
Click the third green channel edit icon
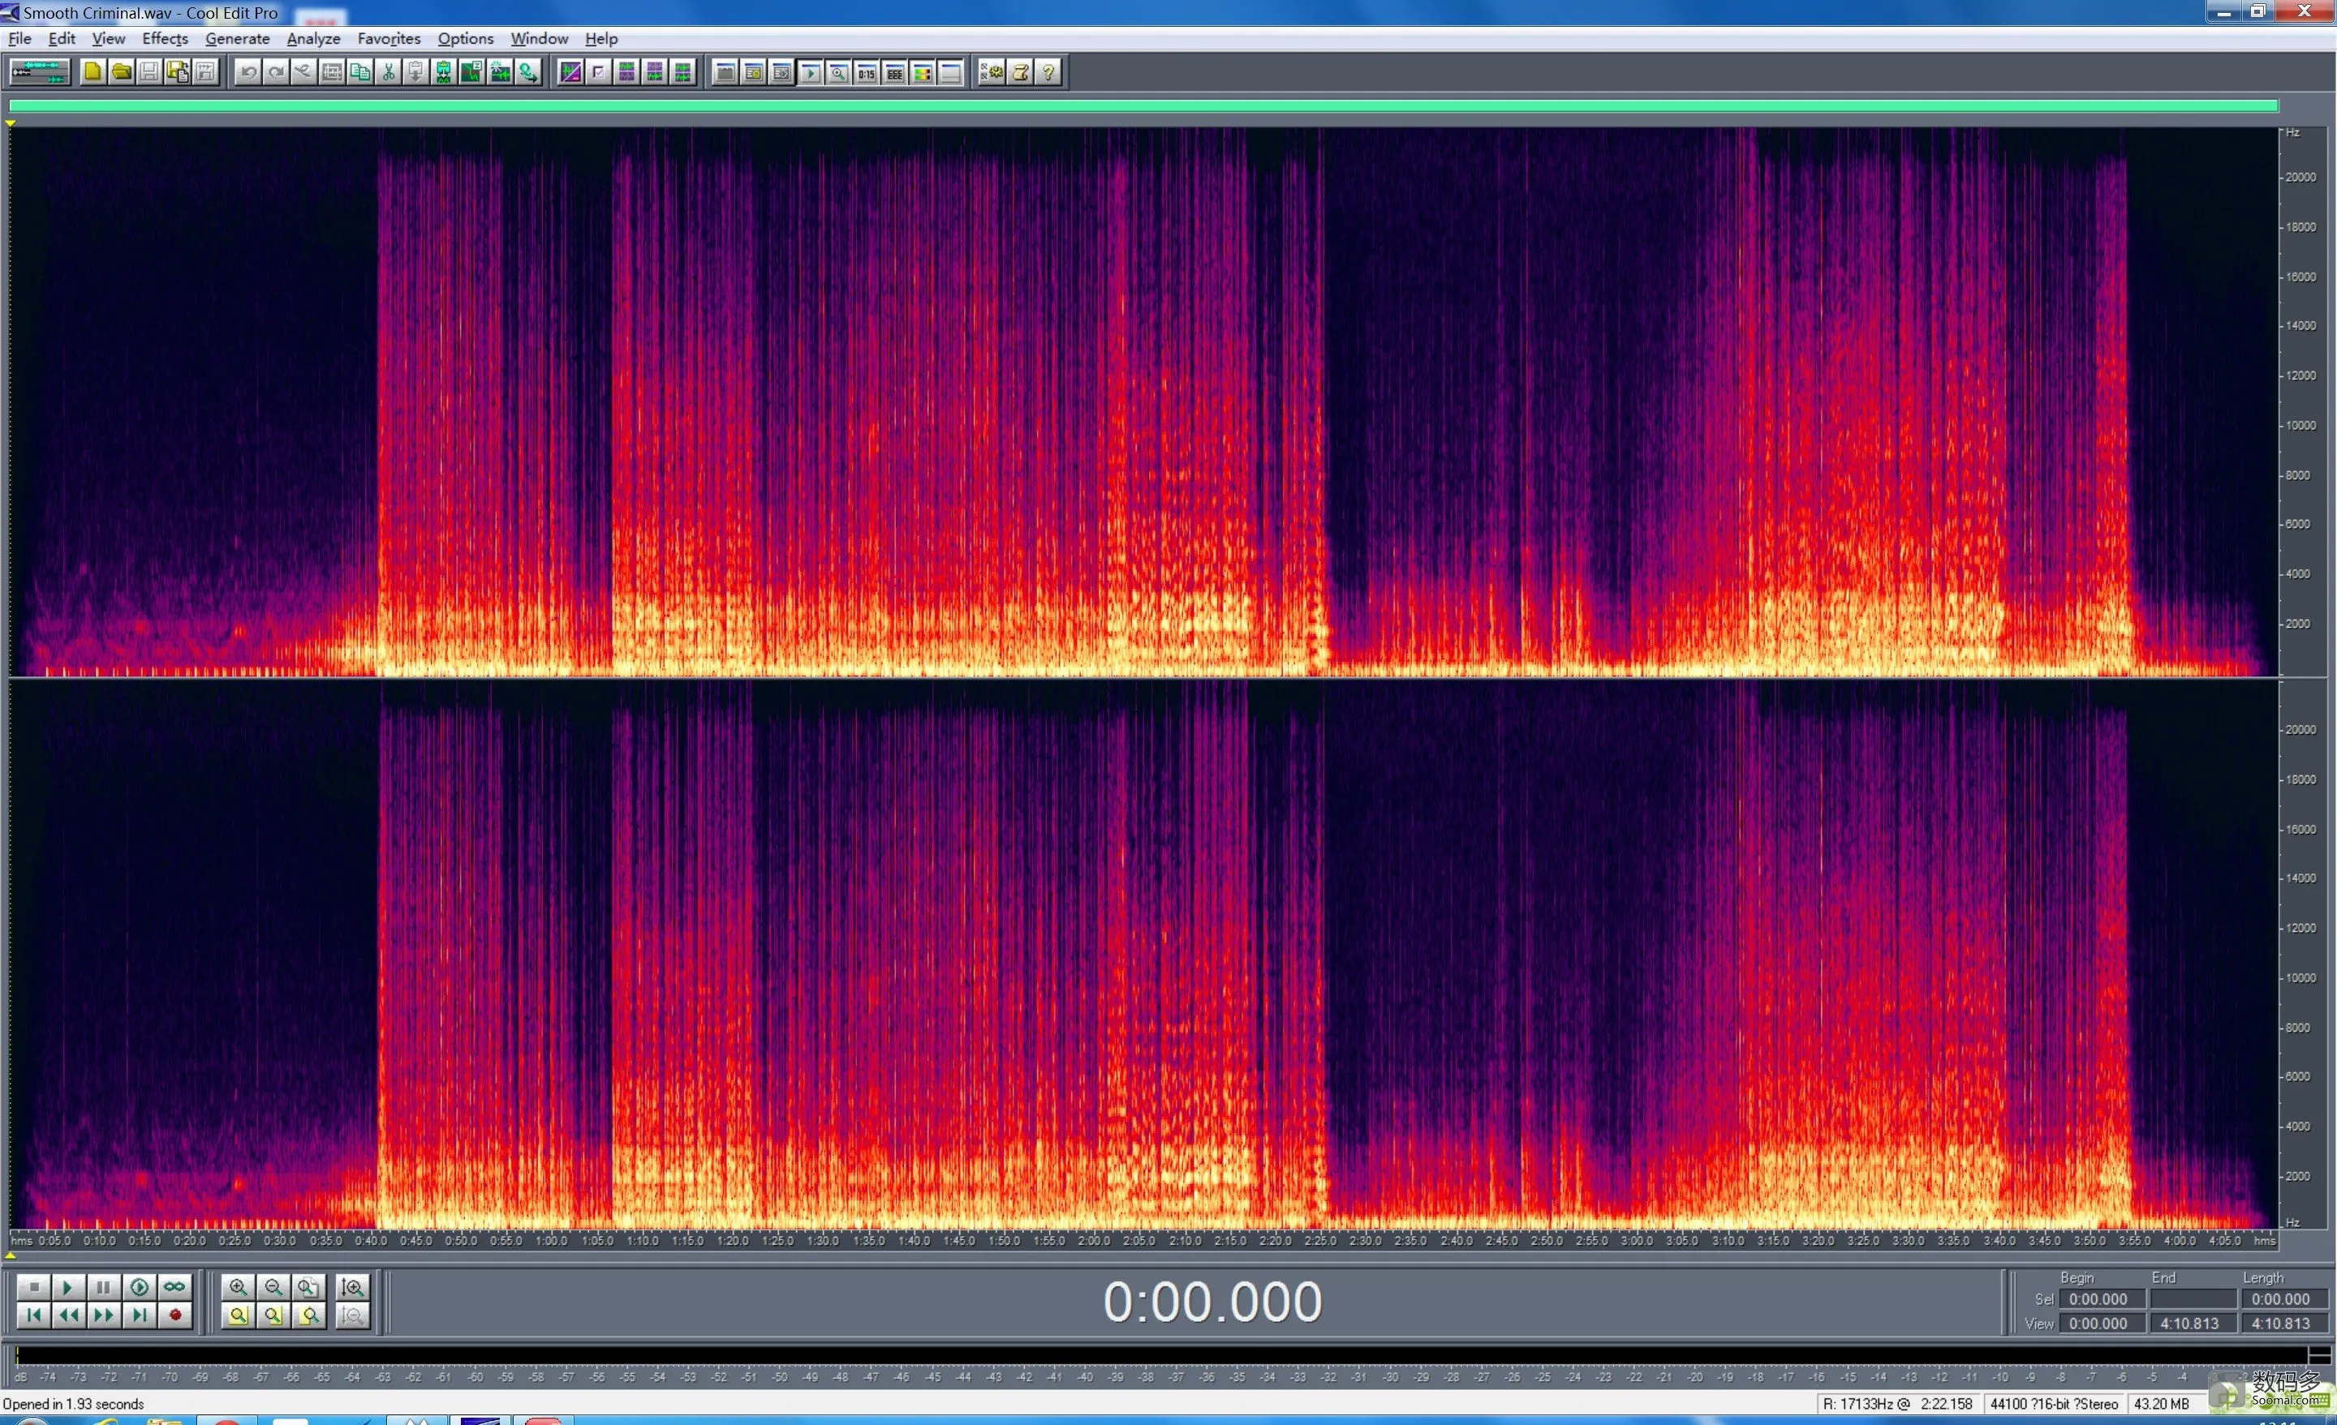tap(682, 72)
